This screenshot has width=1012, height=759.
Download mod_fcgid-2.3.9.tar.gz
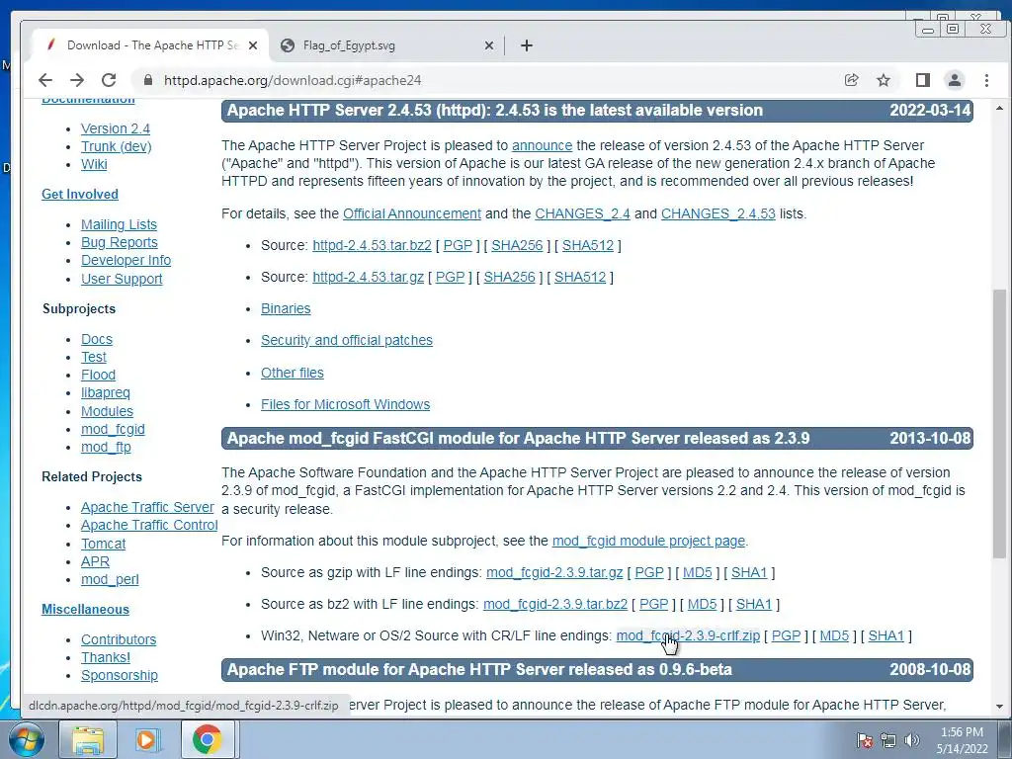tap(554, 572)
